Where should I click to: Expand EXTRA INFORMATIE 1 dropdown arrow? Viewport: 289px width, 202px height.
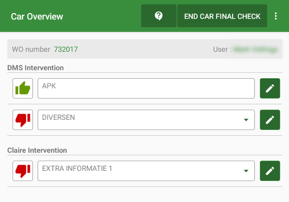246,171
